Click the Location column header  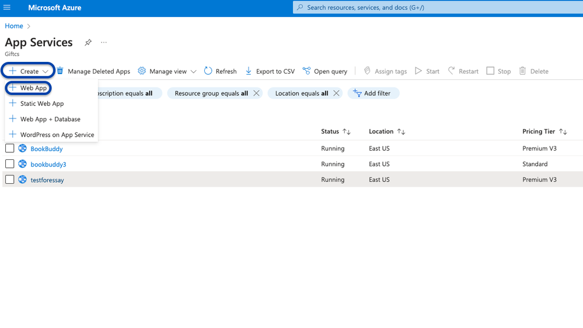click(x=381, y=131)
